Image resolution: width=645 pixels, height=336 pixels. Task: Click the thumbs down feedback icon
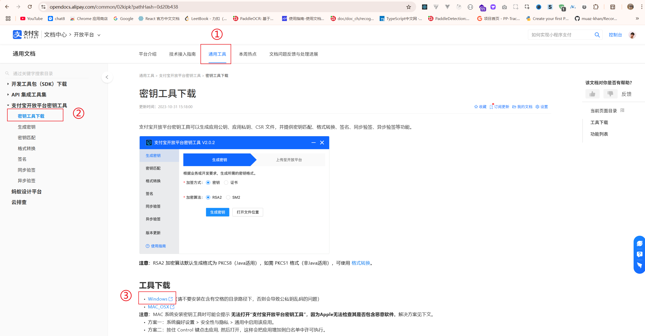(x=610, y=94)
